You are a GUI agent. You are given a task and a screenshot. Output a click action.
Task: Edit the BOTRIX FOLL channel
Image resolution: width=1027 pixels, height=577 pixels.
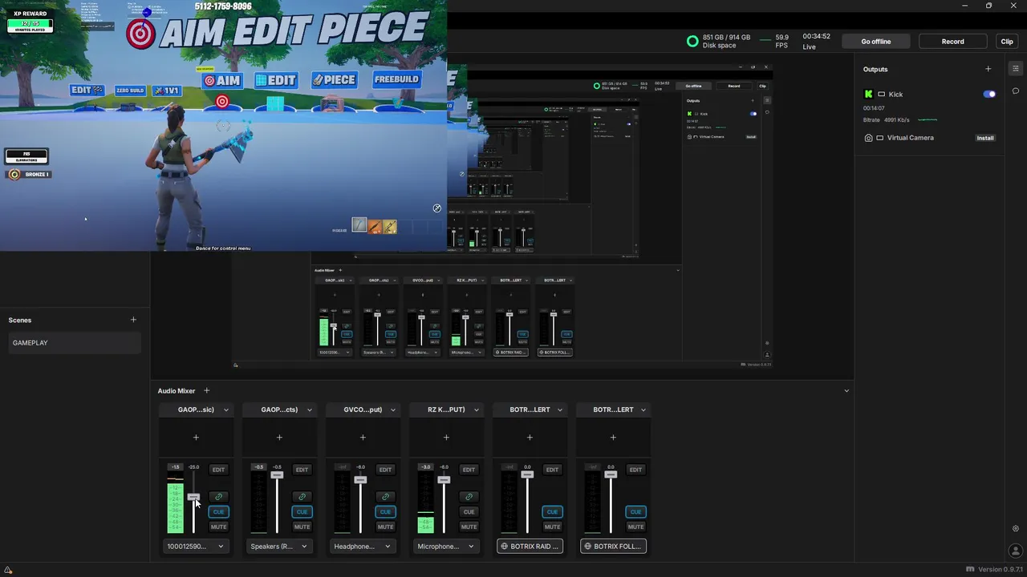click(635, 470)
